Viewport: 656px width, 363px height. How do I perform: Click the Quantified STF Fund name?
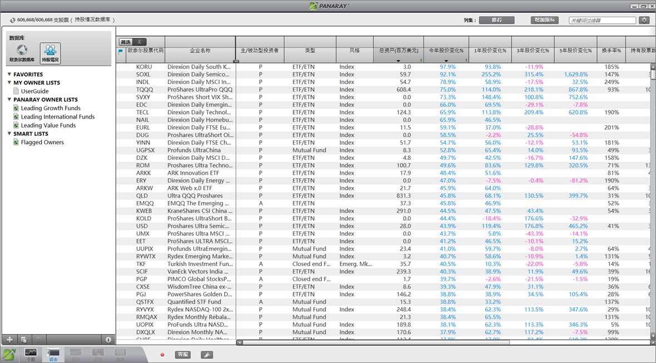click(x=194, y=302)
